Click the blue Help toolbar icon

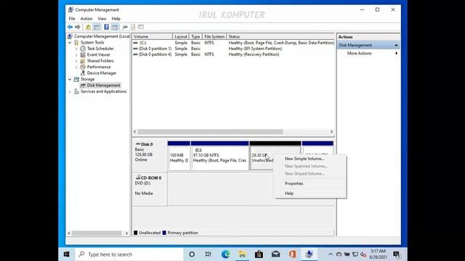tap(107, 27)
